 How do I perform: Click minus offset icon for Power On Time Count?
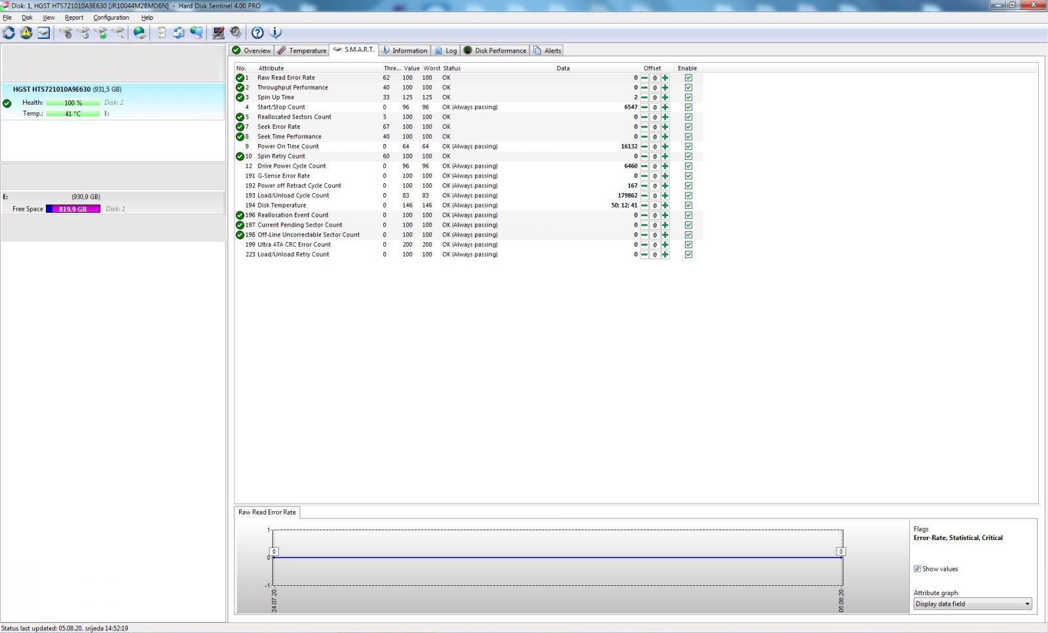point(644,147)
